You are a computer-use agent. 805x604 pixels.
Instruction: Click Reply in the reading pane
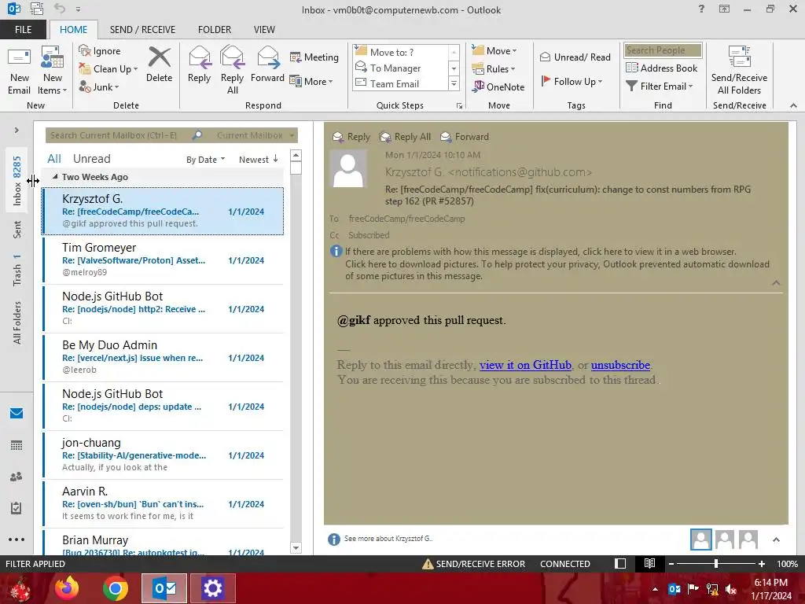click(351, 137)
